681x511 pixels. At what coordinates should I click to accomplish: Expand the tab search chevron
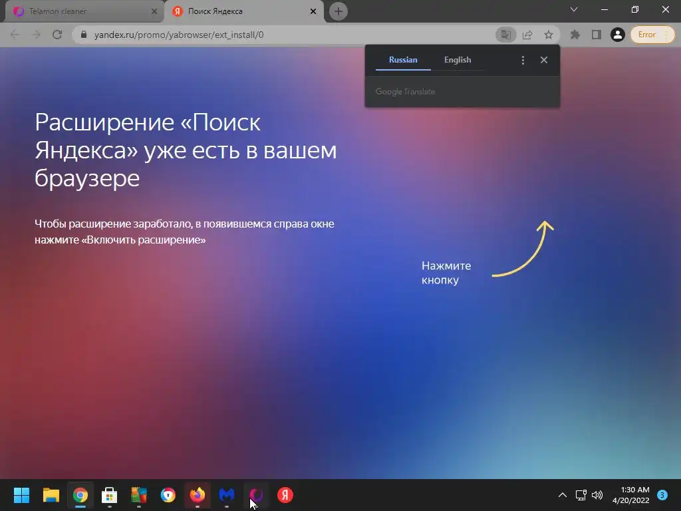[574, 9]
